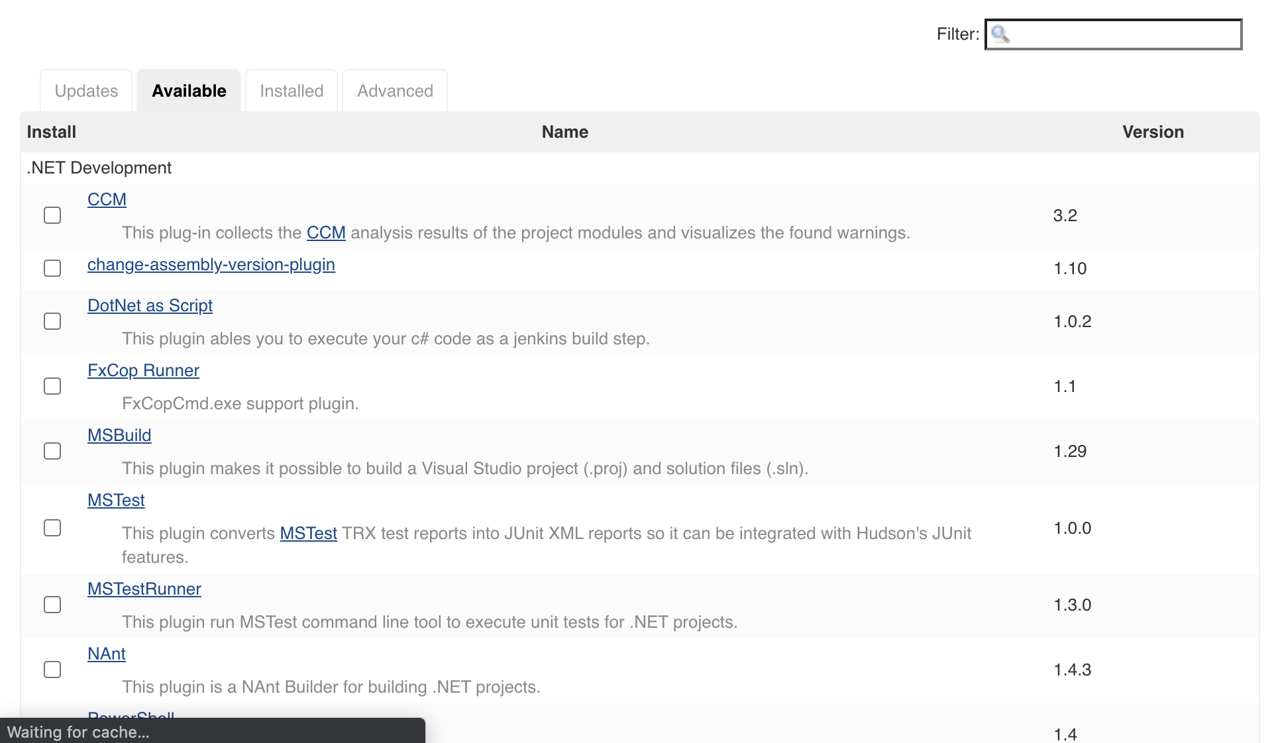This screenshot has width=1276, height=743.
Task: Select the MSTestRunner install checkbox
Action: click(52, 605)
